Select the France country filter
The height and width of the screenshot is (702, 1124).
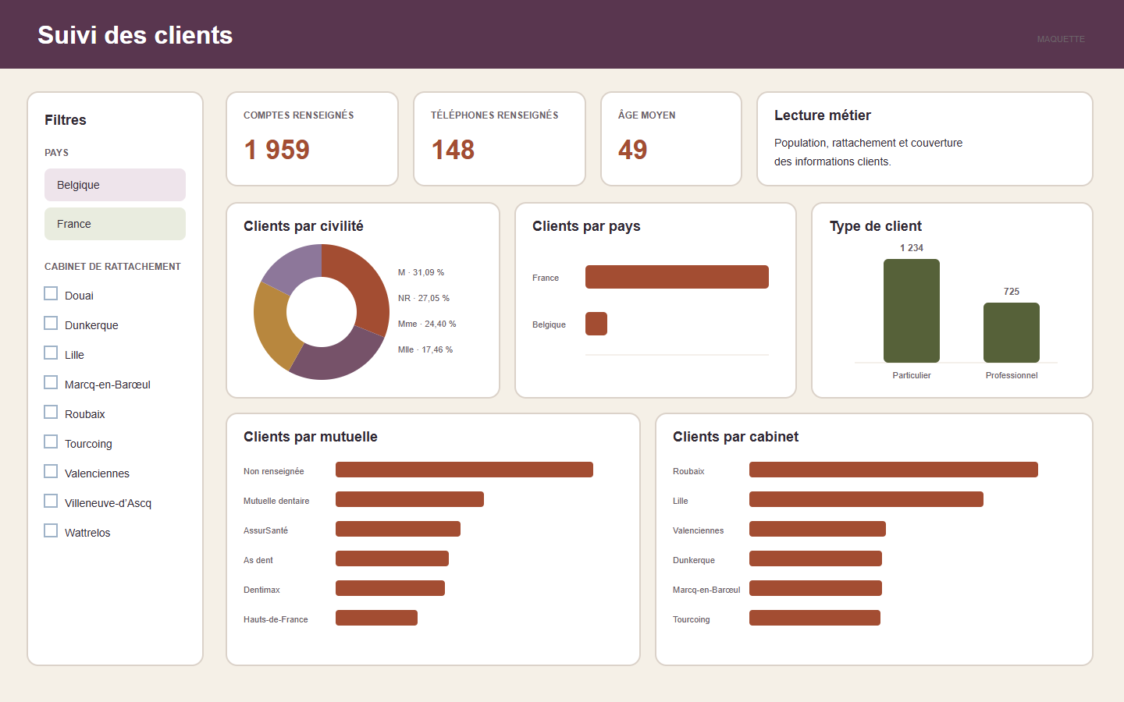tap(115, 224)
